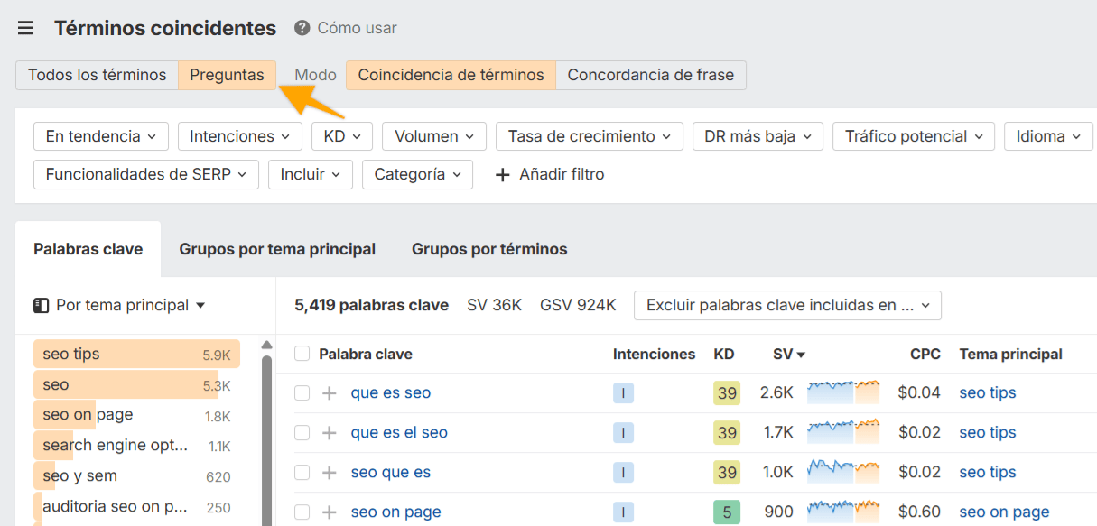Select 'seo on page' topic in sidebar
This screenshot has height=526, width=1097.
coord(137,416)
